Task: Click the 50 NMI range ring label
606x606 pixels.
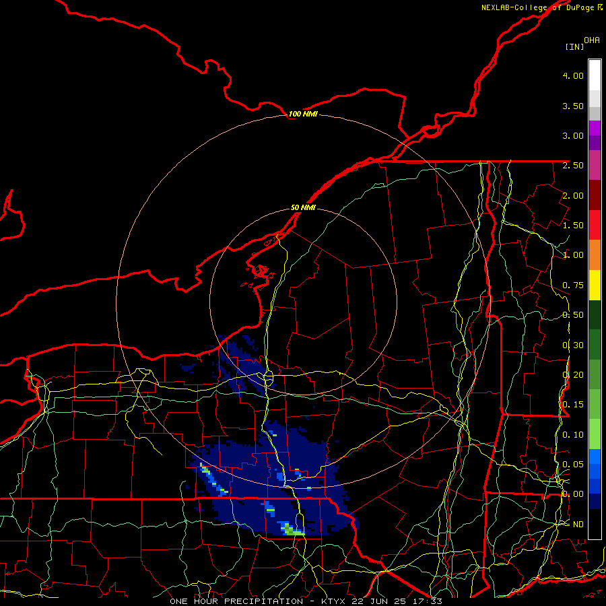Action: tap(303, 207)
